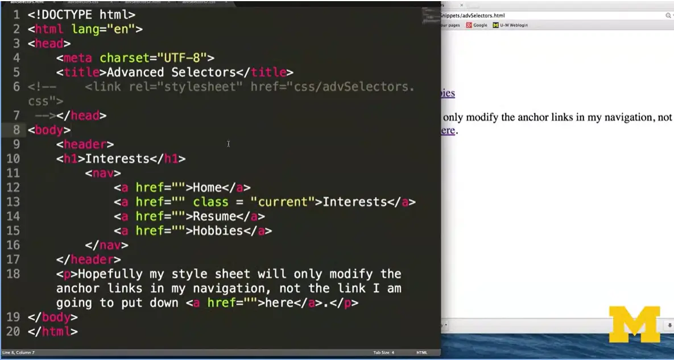The width and height of the screenshot is (674, 360).
Task: Open the Tab Size: 4 setting menu
Action: (x=384, y=353)
